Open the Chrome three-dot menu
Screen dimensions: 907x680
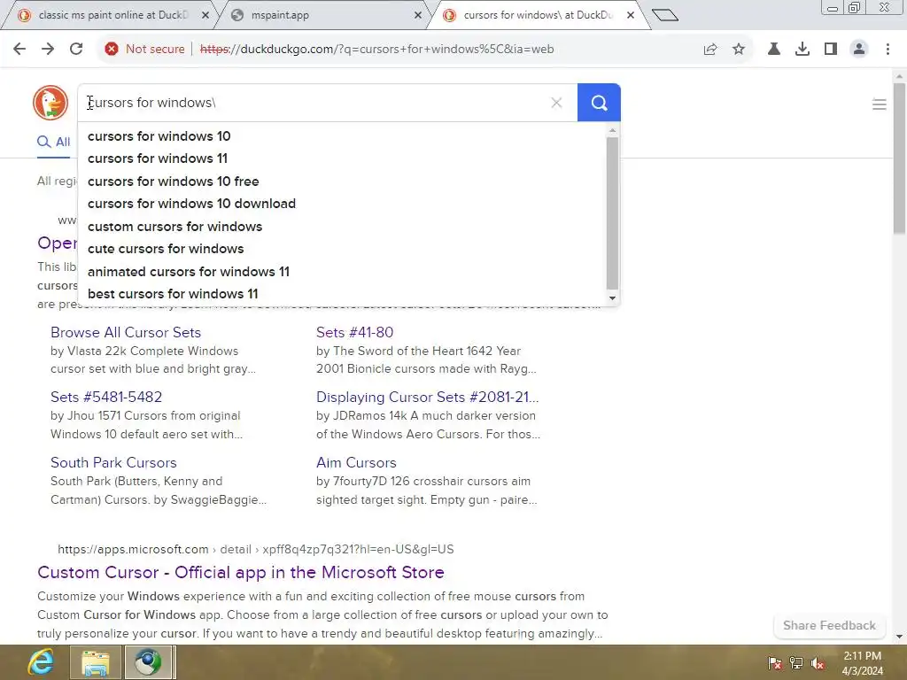click(888, 50)
